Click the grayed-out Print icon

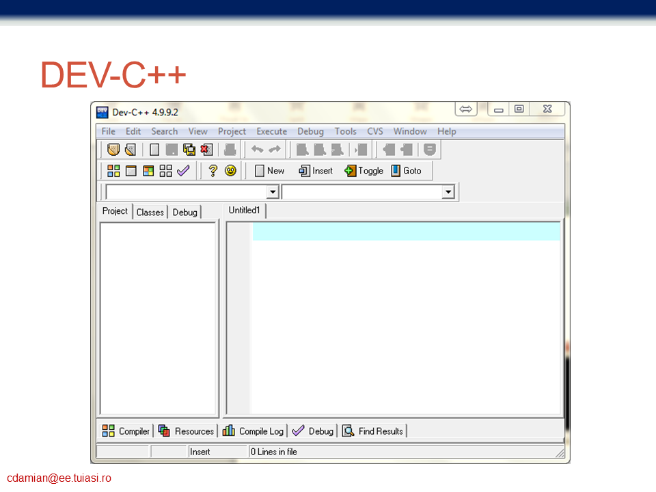pos(230,150)
